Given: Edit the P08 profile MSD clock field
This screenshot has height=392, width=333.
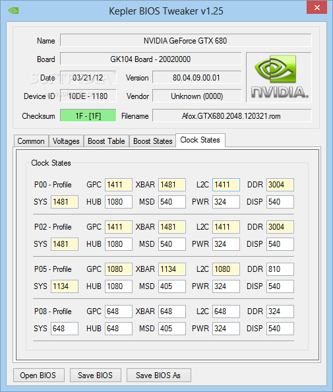Looking at the screenshot, I should coord(172,329).
